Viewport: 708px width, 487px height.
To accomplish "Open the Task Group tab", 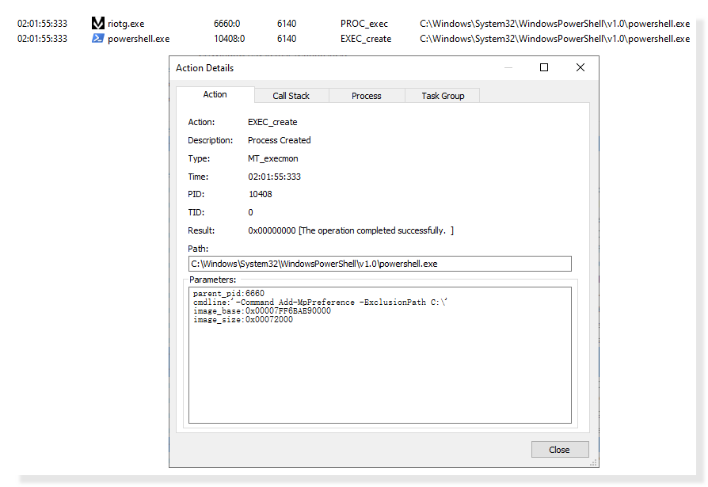I will 443,96.
